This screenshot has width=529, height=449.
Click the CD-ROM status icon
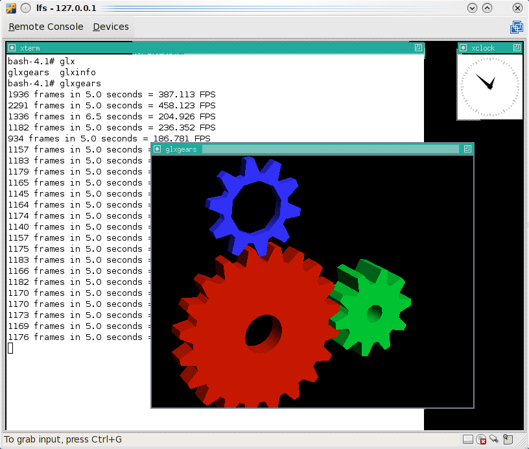point(481,440)
